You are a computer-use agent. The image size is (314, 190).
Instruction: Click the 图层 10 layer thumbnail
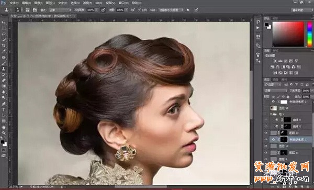[x=274, y=108]
